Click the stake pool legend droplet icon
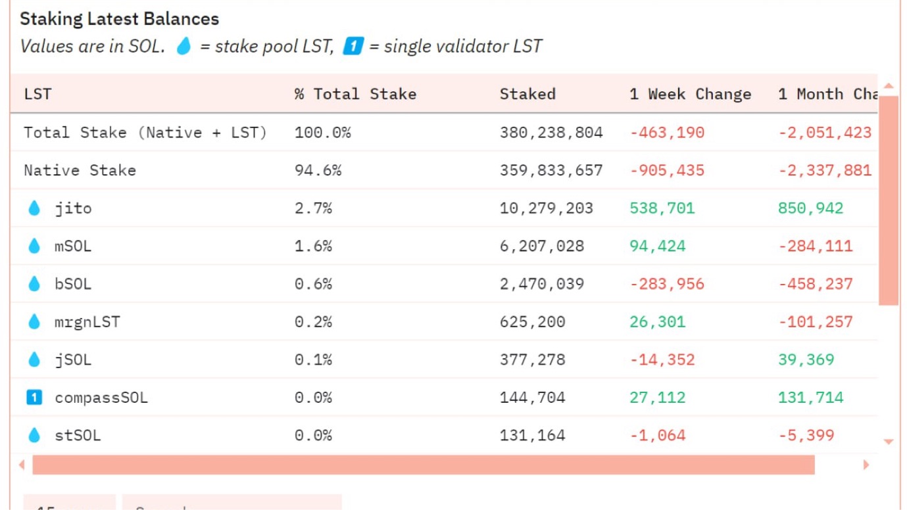Viewport: 907px width, 510px height. 184,46
